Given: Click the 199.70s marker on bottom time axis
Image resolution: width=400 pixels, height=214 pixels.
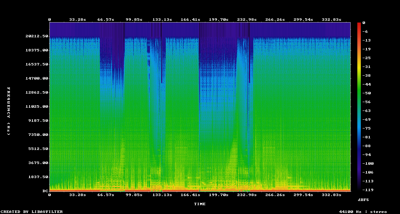Looking at the screenshot, I should pyautogui.click(x=219, y=195).
